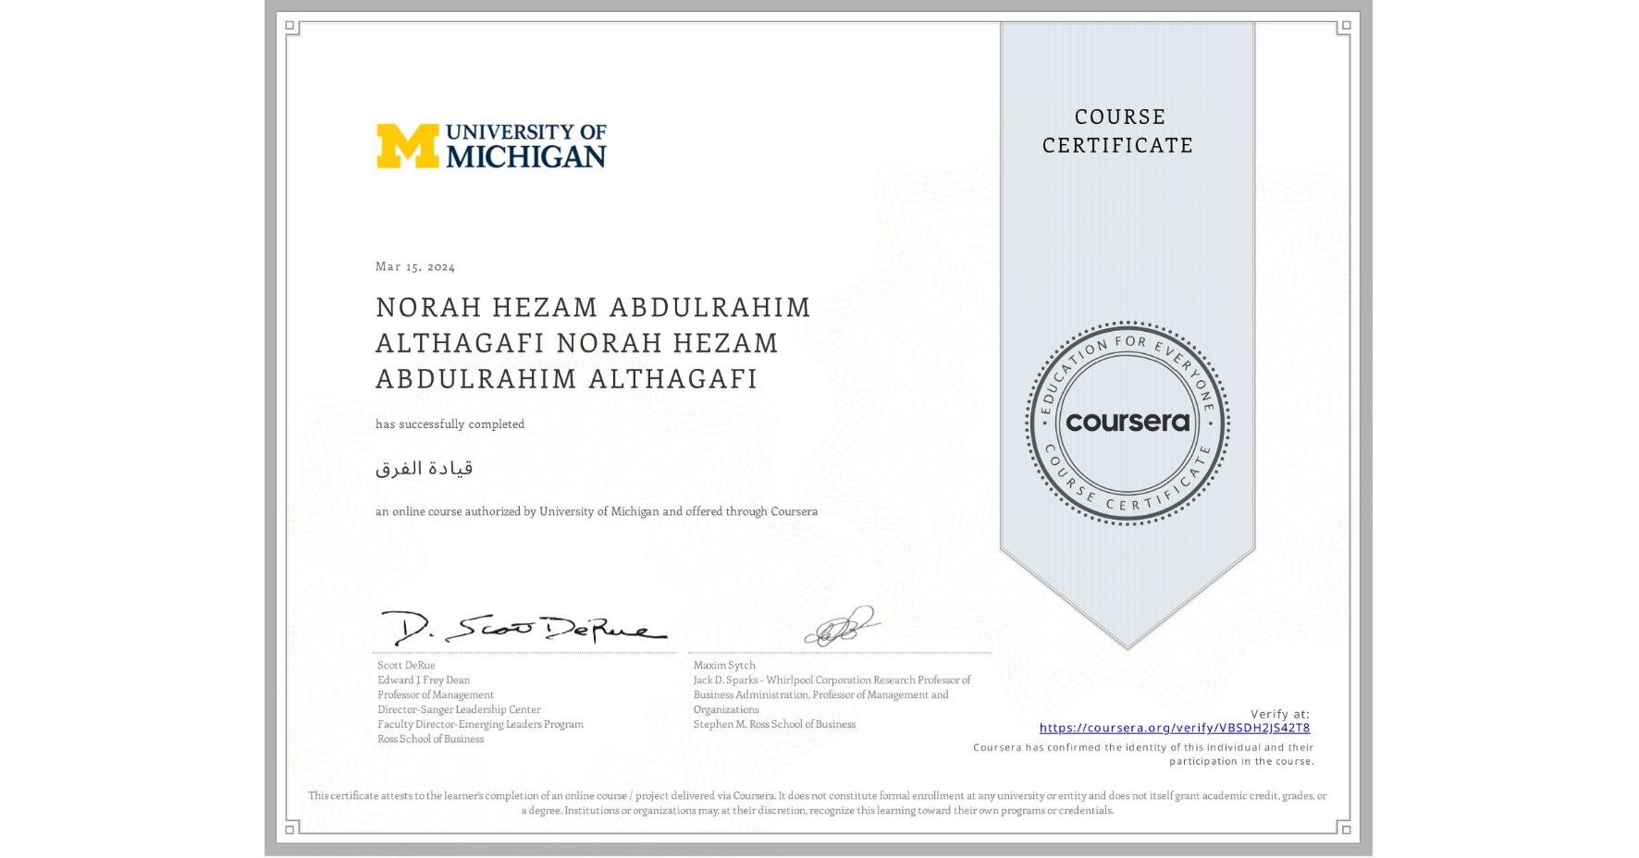
Task: Click the University of Michigan logo
Action: (491, 146)
